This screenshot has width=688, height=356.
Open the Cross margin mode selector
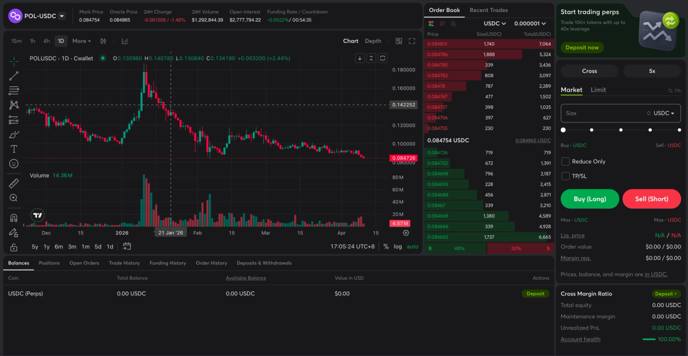click(589, 71)
